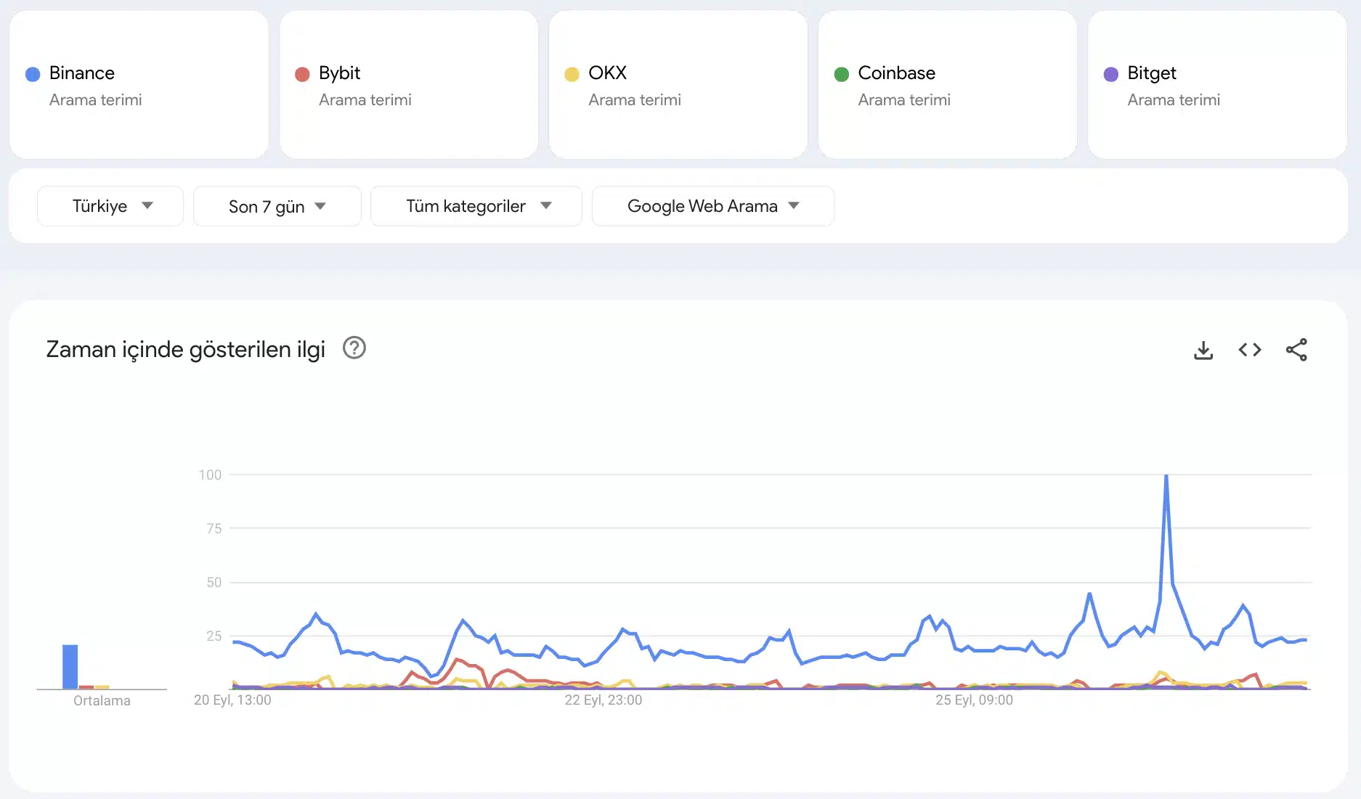Select the Bitget search term card
Image resolution: width=1361 pixels, height=799 pixels.
pyautogui.click(x=1217, y=84)
